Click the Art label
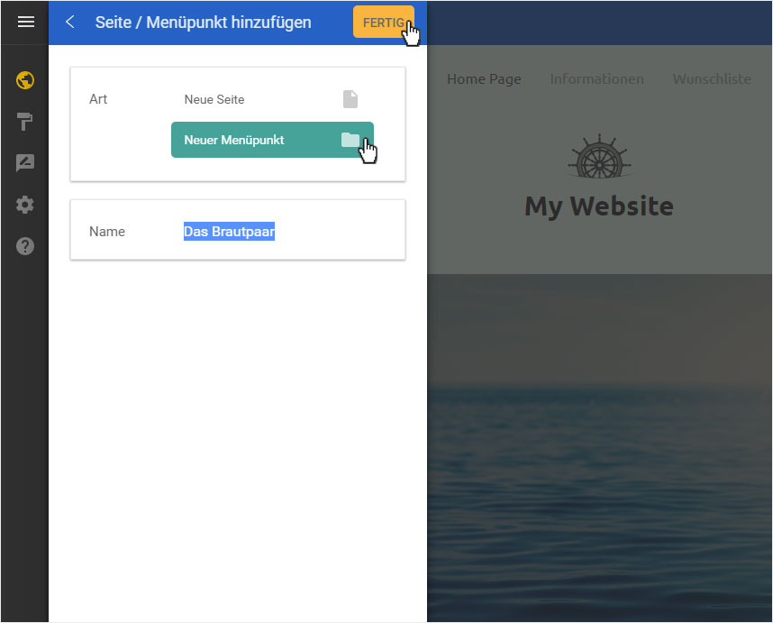The height and width of the screenshot is (623, 773). coord(98,99)
